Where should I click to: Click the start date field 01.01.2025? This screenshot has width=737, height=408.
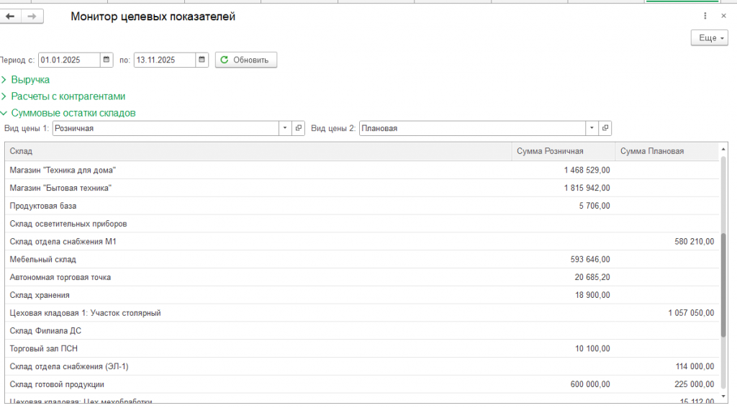pyautogui.click(x=69, y=60)
